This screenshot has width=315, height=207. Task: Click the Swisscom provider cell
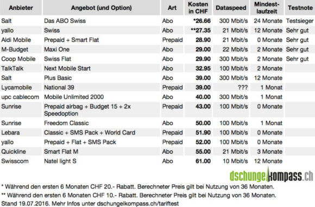click(15, 161)
